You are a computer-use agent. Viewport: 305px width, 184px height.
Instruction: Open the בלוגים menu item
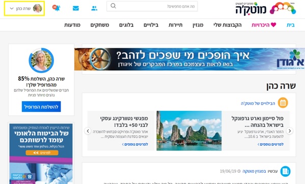(x=126, y=25)
